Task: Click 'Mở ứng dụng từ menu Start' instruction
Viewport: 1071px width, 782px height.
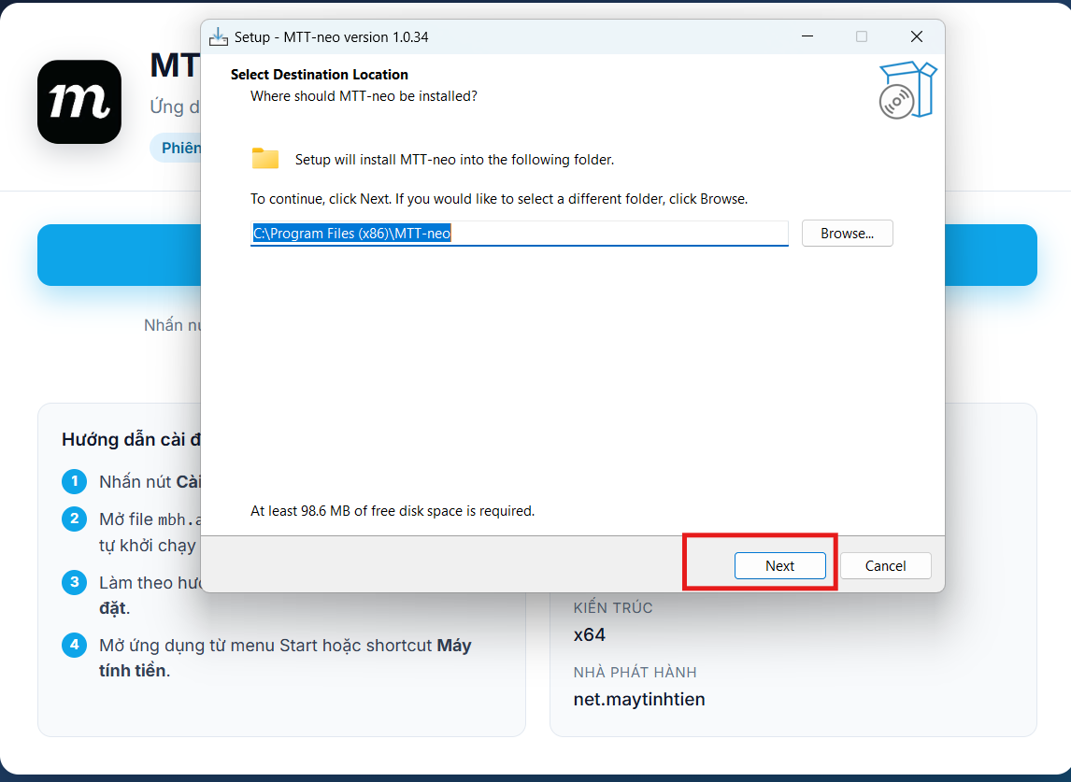Action: (x=285, y=658)
